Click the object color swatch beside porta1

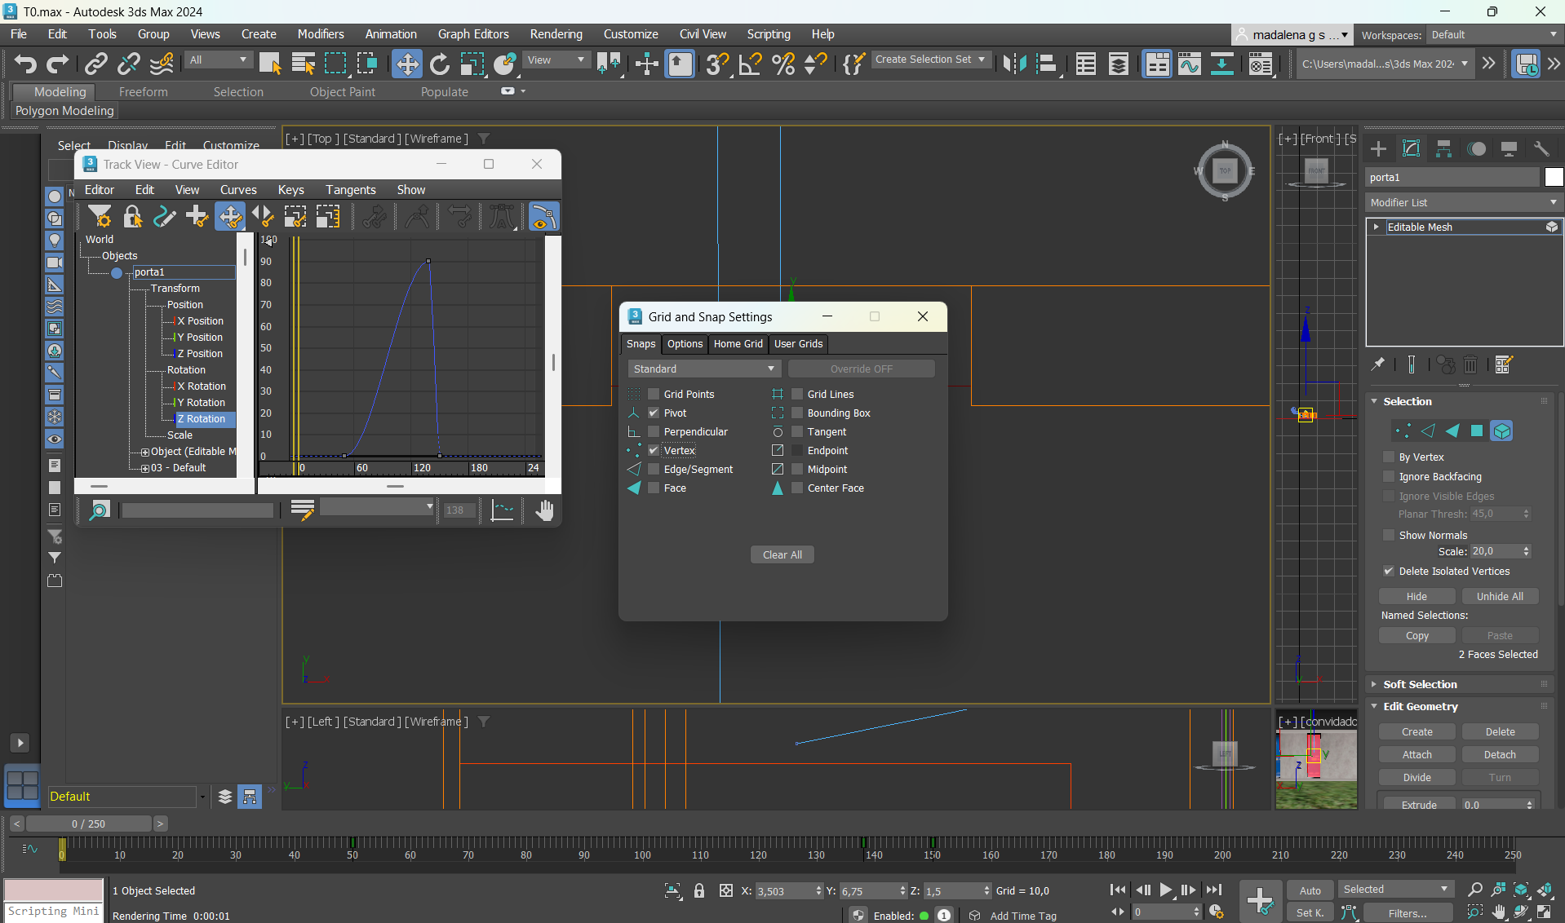point(1553,178)
